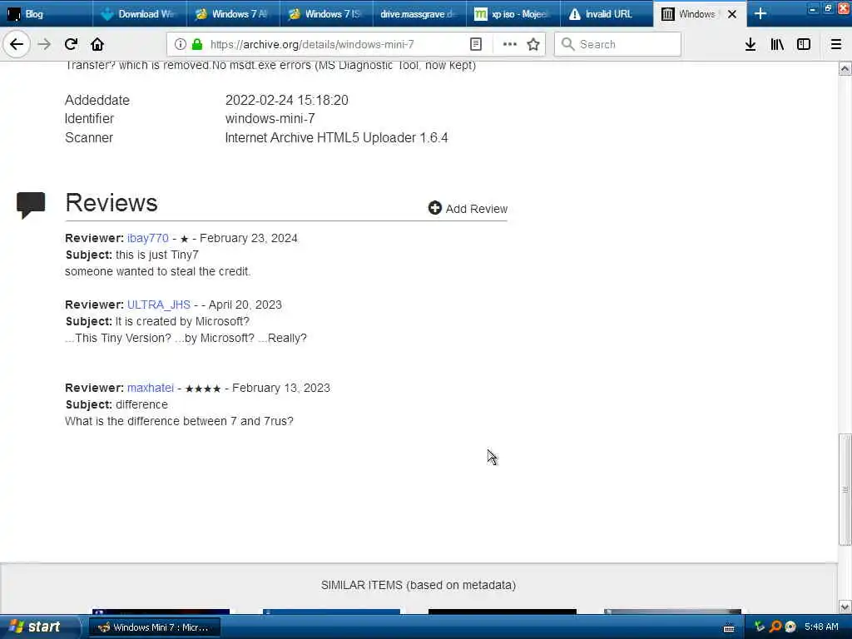Open the downloads panel
The height and width of the screenshot is (639, 852).
click(750, 44)
